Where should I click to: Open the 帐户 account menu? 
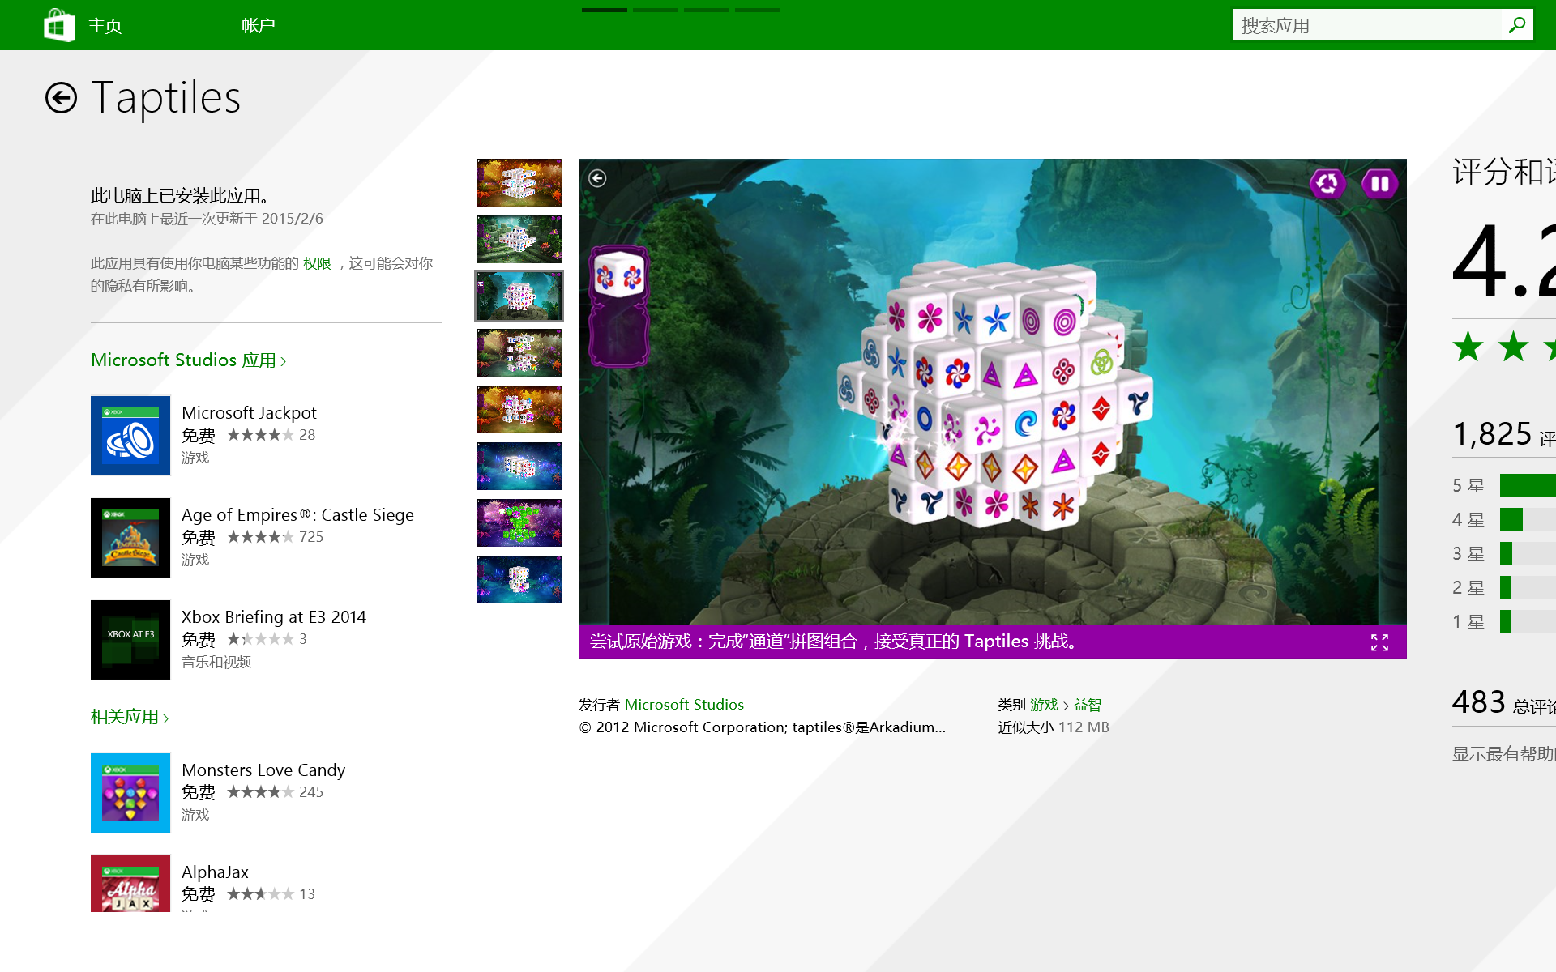point(258,26)
